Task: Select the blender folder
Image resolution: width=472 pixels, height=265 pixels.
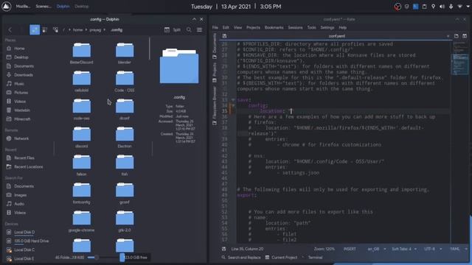Action: (125, 53)
